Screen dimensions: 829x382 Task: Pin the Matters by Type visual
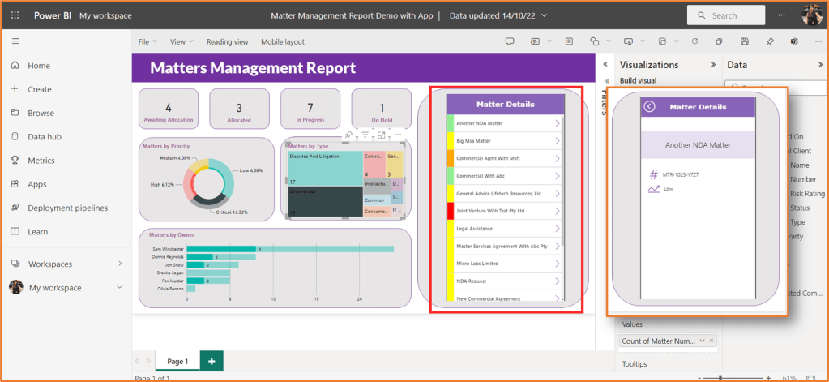[348, 135]
